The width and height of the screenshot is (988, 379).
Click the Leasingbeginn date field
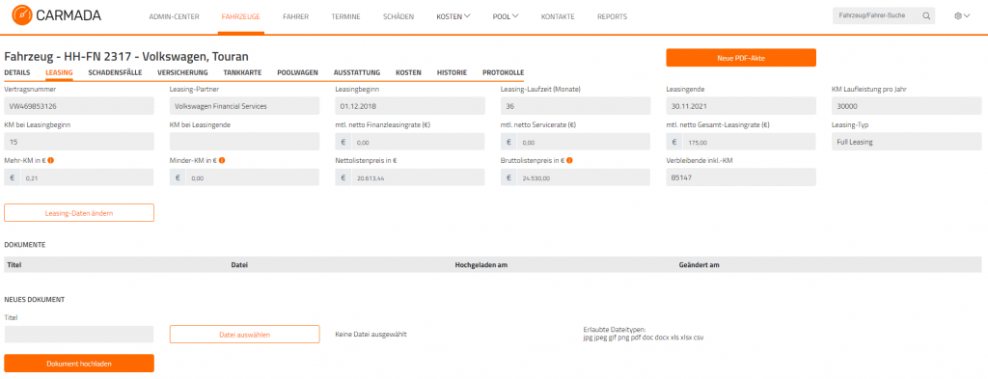(410, 106)
